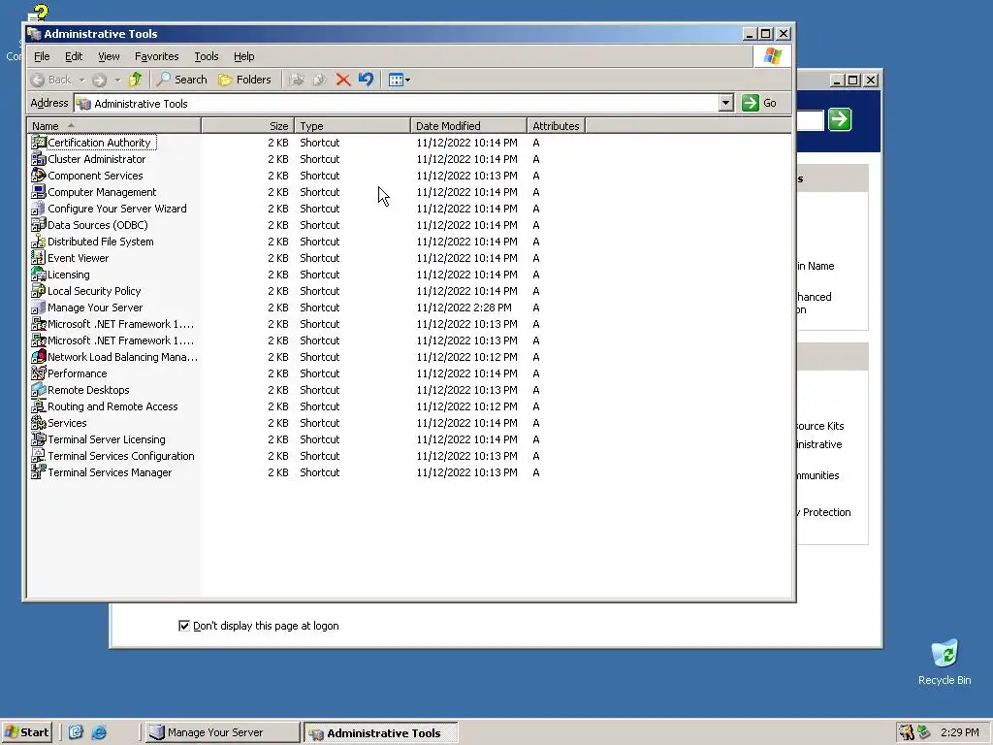Select the Event Viewer icon
Viewport: 993px width, 745px height.
(x=39, y=258)
